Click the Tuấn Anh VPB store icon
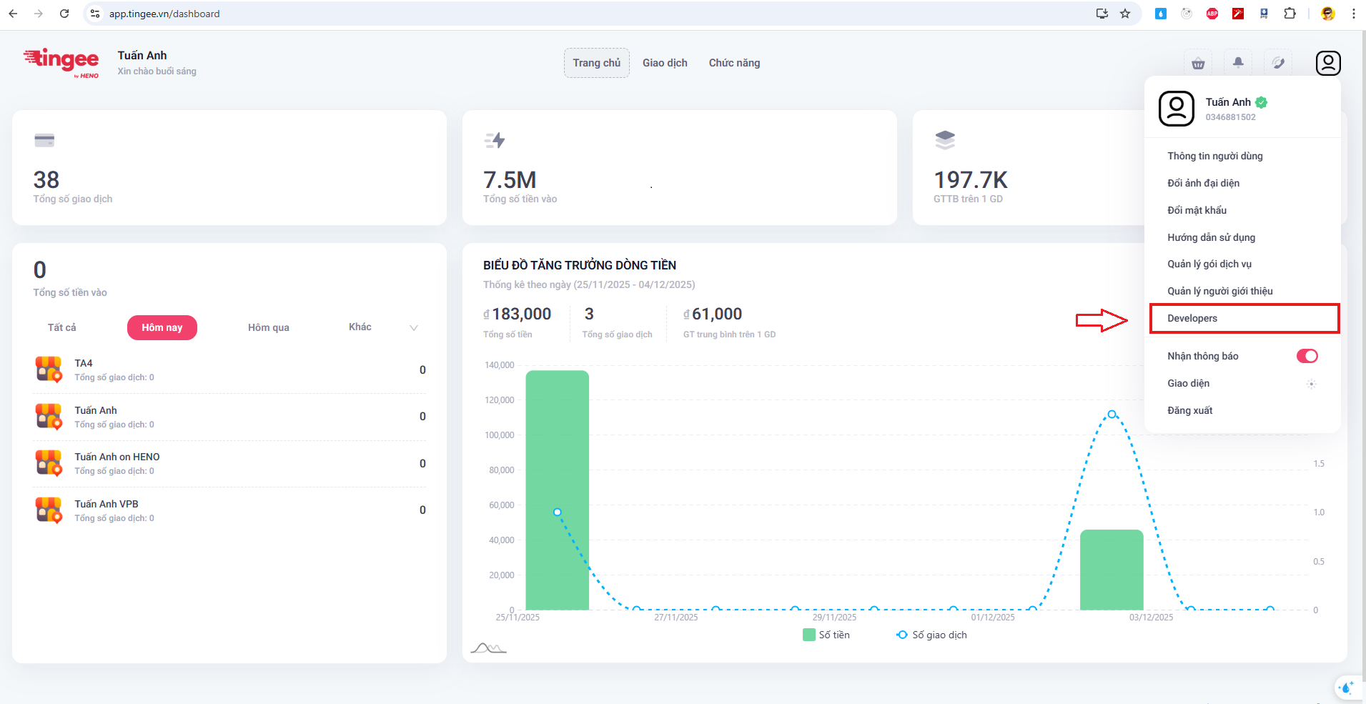 49,510
